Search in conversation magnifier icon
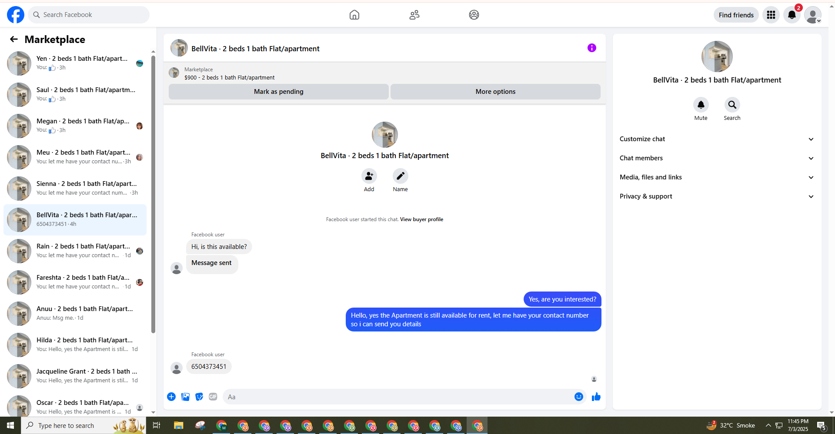This screenshot has width=835, height=434. 732,105
